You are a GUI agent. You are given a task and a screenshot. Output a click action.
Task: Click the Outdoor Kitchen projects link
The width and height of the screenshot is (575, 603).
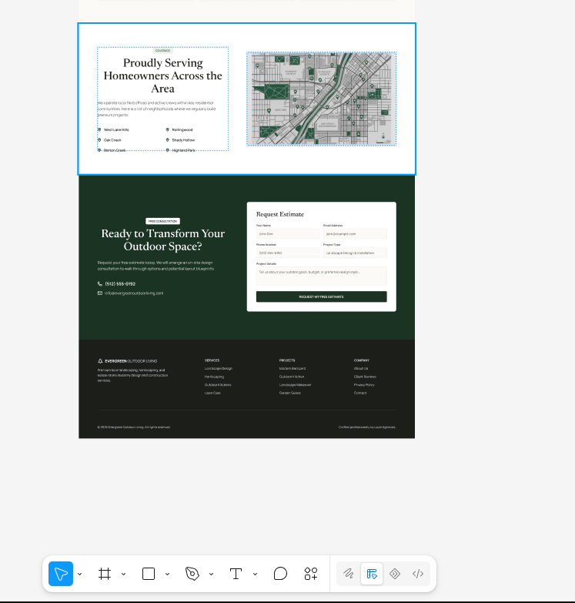point(292,377)
